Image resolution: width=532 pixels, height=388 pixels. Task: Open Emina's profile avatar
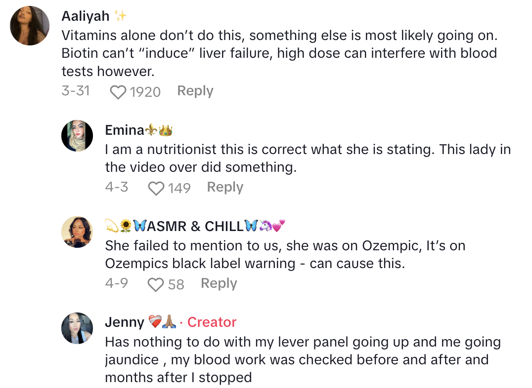77,136
